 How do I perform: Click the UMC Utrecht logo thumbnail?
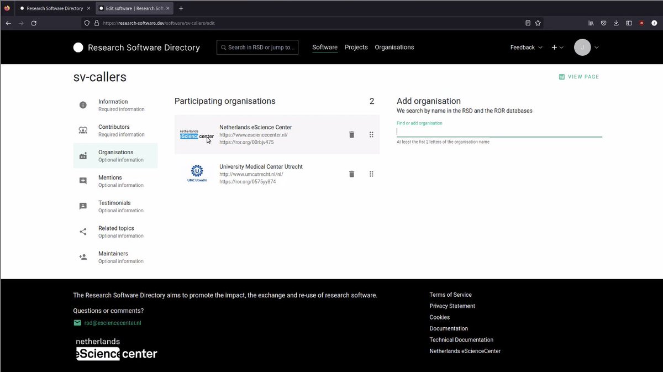(197, 174)
